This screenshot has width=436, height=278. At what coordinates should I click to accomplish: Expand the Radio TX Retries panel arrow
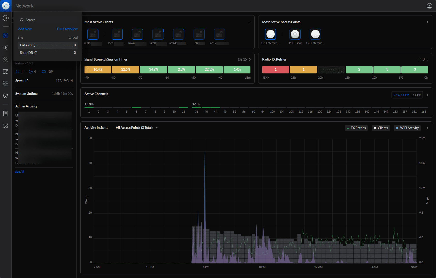click(x=427, y=60)
